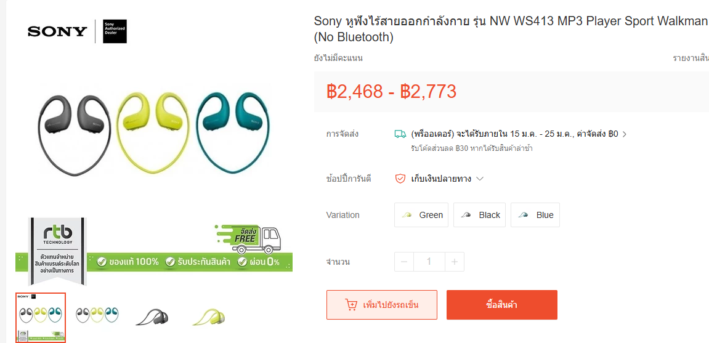
Task: Click the add to cart button
Action: (x=382, y=305)
